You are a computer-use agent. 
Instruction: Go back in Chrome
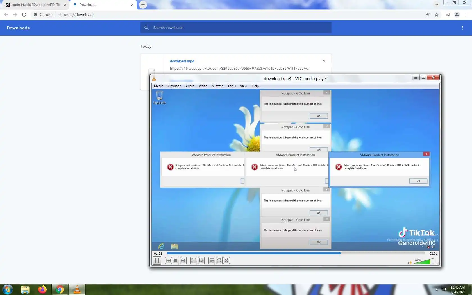6,15
